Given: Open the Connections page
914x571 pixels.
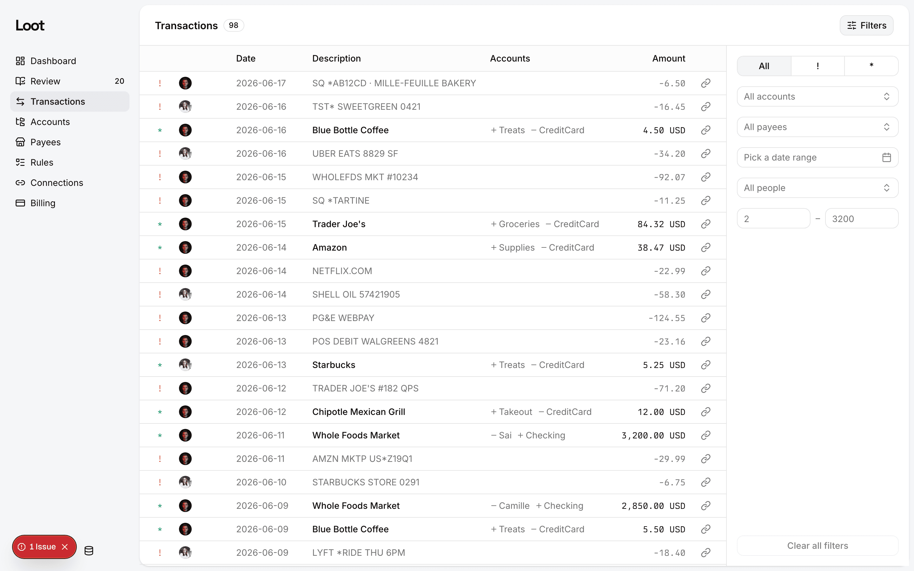Looking at the screenshot, I should coord(70,183).
